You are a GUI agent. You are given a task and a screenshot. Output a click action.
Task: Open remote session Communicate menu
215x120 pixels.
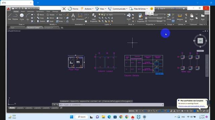pos(118,9)
